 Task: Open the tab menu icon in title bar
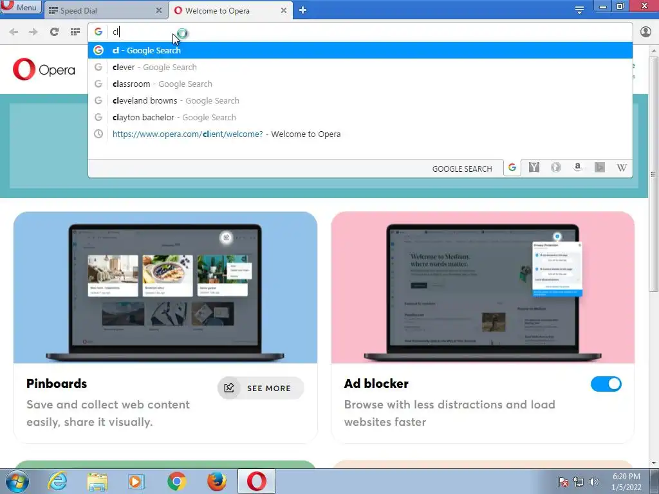580,10
